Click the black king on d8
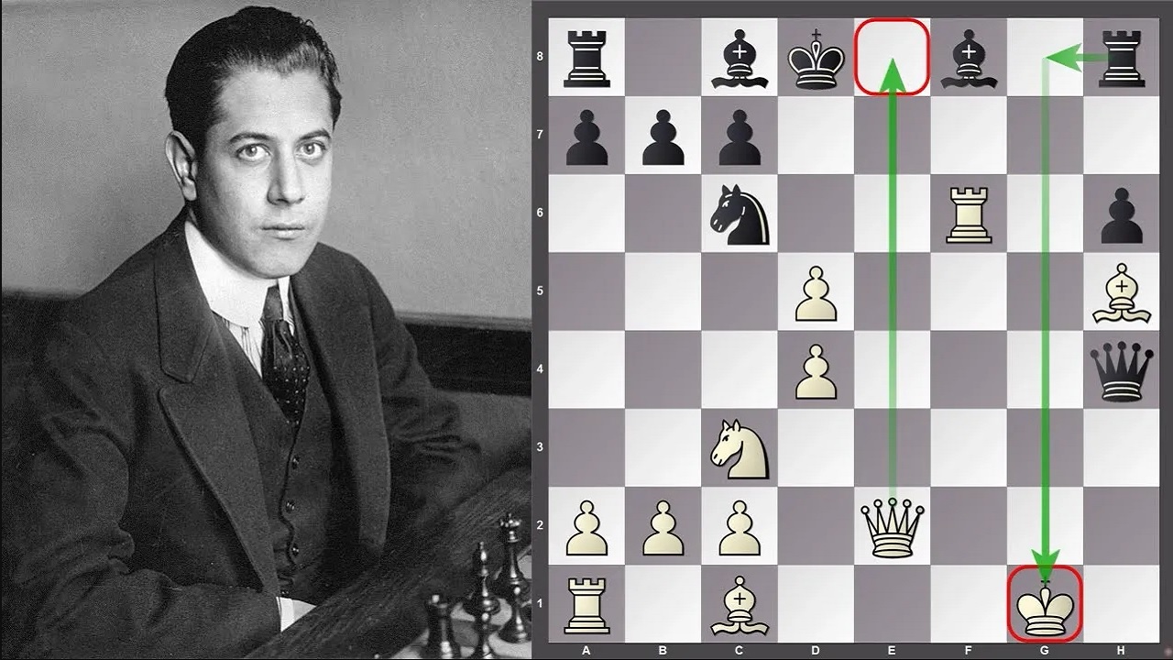1173x660 pixels. coord(816,57)
